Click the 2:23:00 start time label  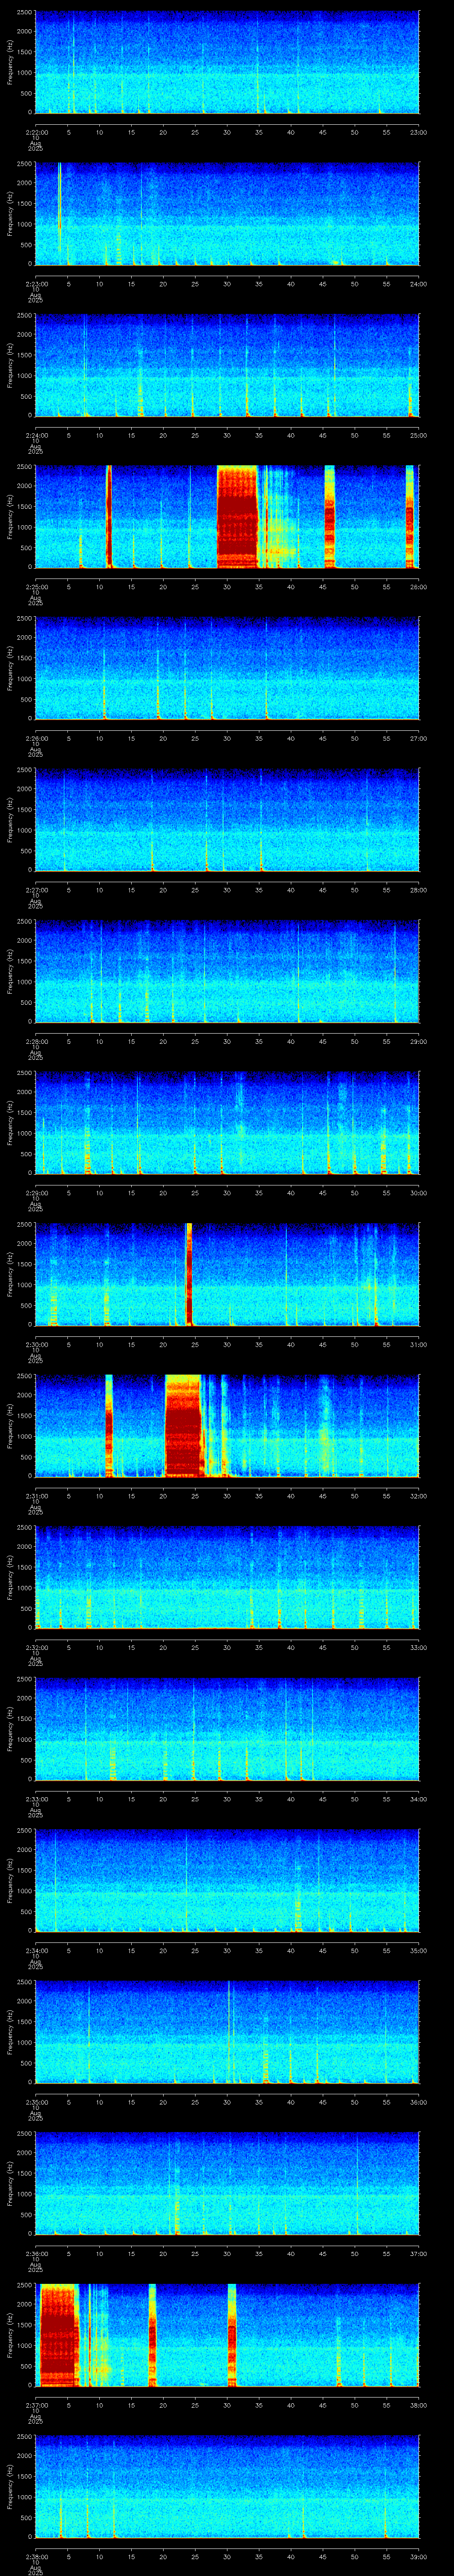[x=36, y=284]
